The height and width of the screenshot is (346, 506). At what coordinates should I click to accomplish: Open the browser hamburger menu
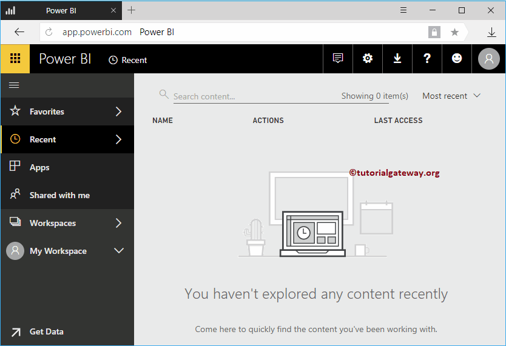403,10
